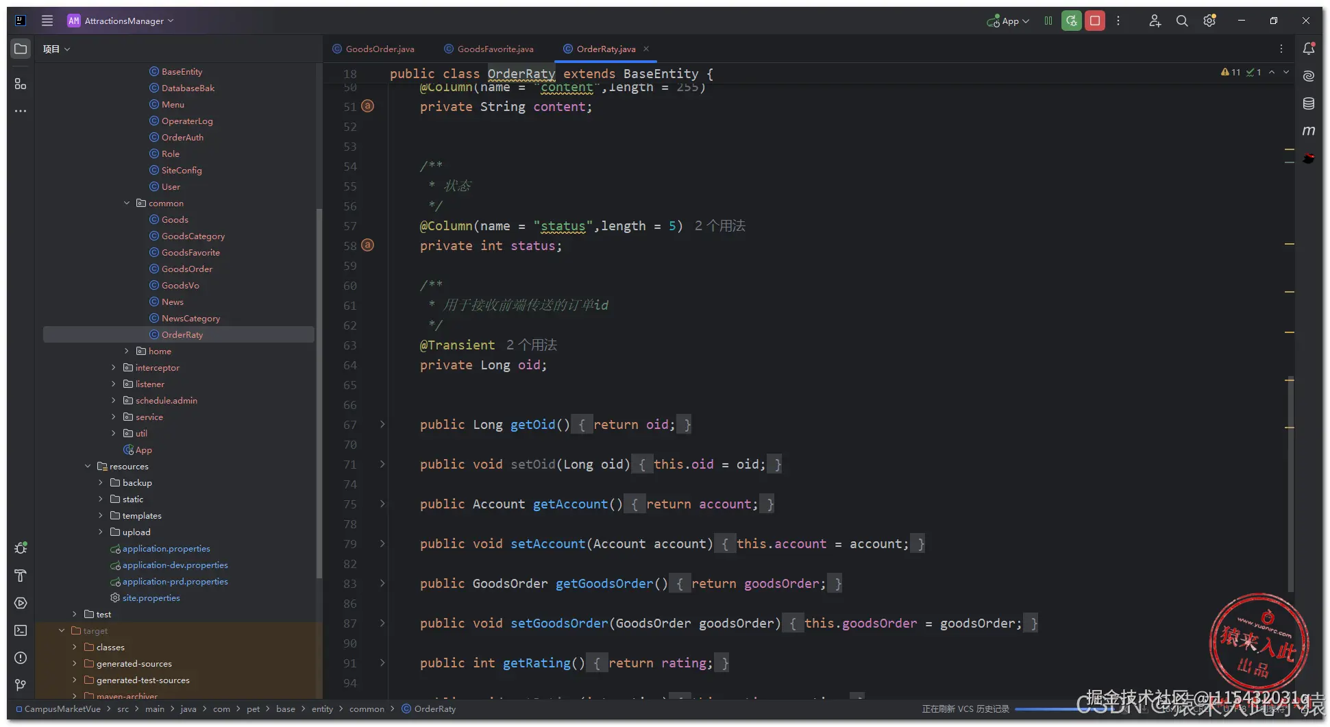Click the project tree scrollbar

coord(319,394)
